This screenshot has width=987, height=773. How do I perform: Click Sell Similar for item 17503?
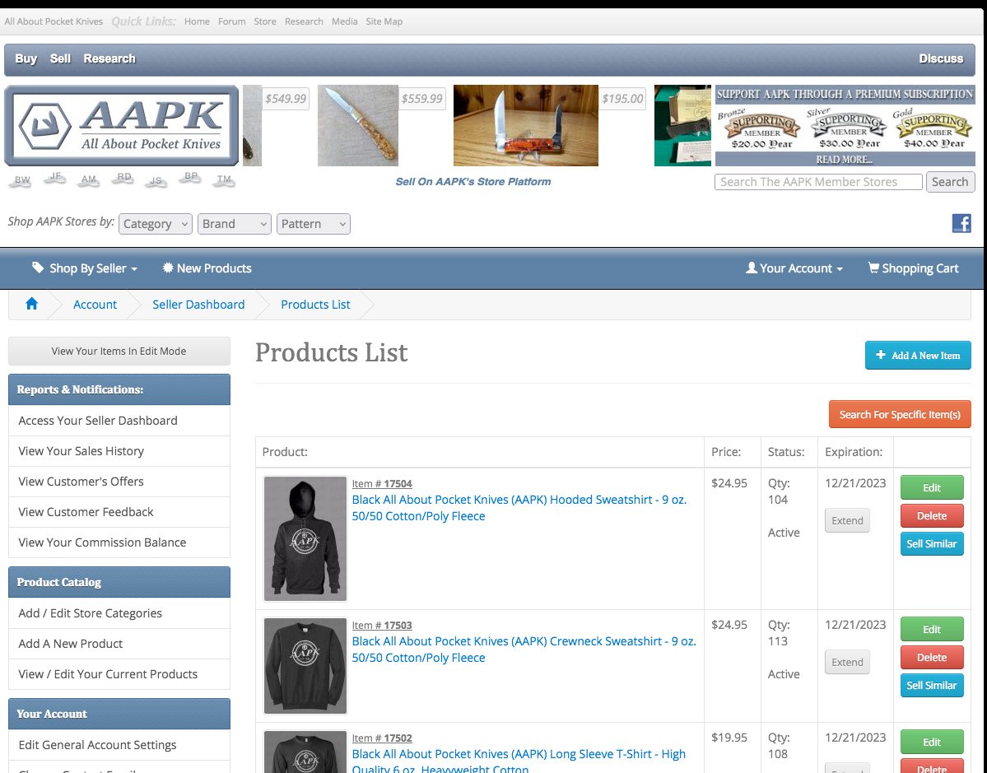(932, 686)
